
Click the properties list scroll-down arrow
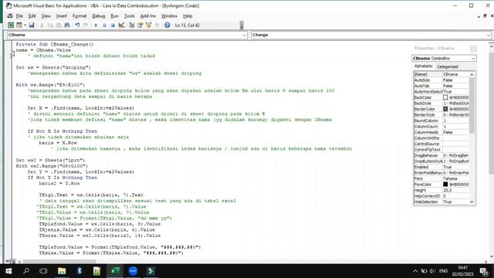472,202
